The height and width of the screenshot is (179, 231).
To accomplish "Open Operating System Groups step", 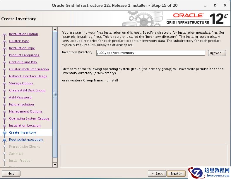I will tap(29, 118).
